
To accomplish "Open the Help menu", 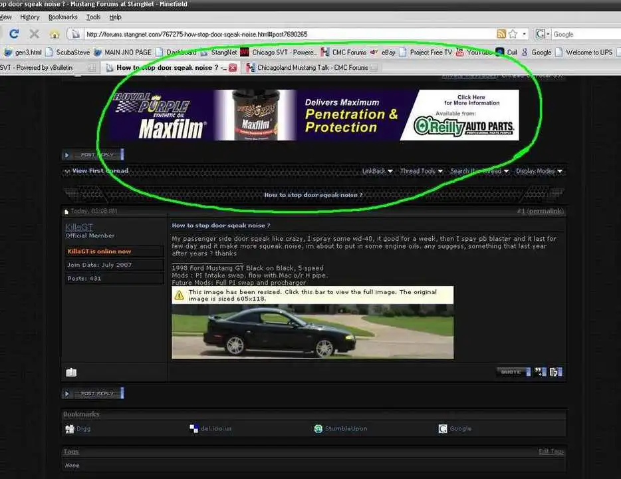I will point(115,17).
